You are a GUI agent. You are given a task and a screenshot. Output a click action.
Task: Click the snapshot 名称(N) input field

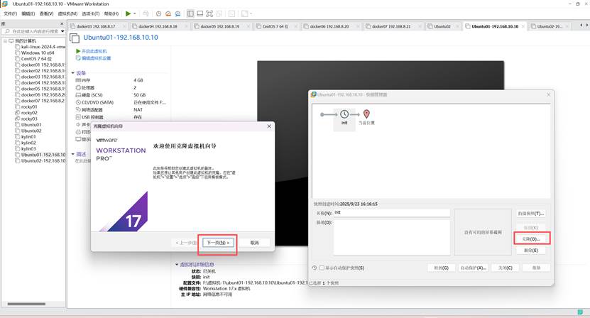392,213
